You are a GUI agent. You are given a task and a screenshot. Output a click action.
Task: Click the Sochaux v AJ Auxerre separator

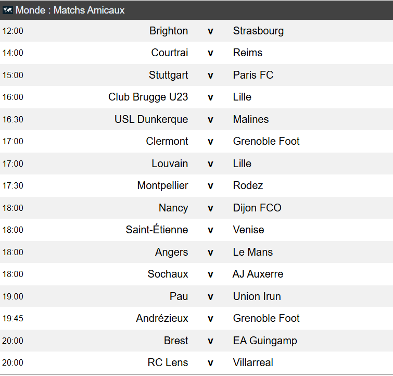210,274
